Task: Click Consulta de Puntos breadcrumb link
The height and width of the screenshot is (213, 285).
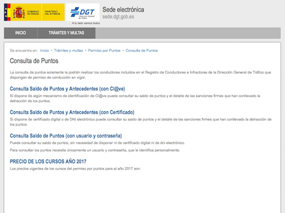Action: click(x=141, y=51)
